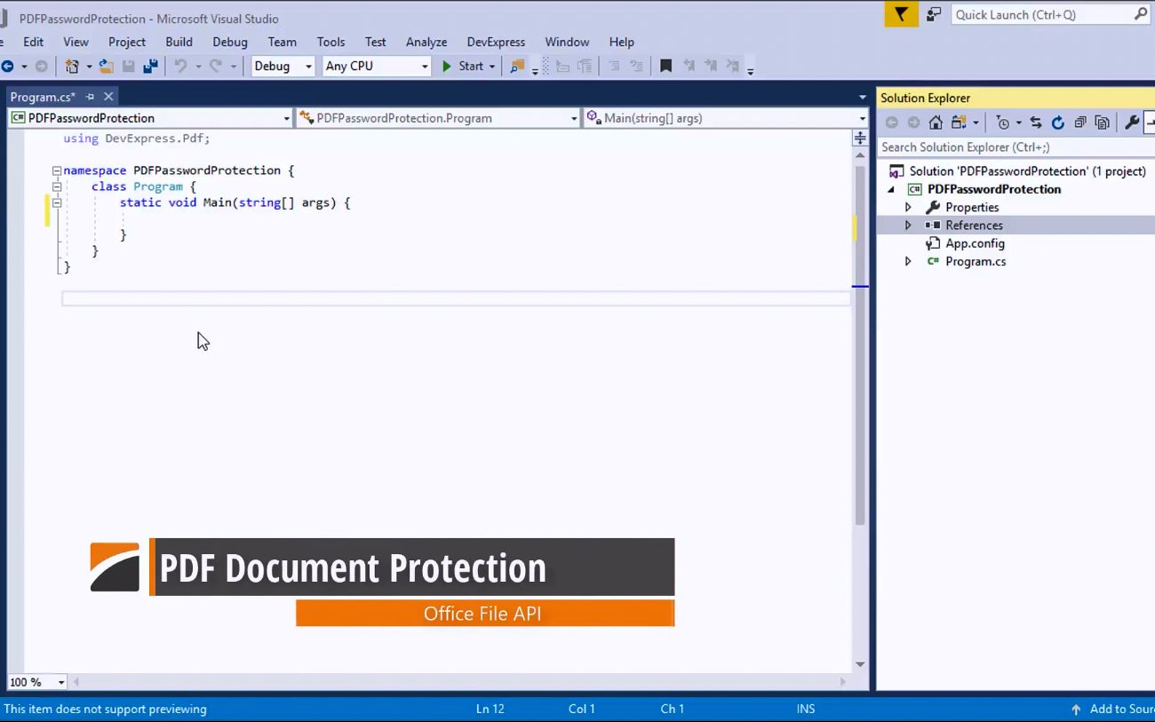
Task: Click the New Project toolbar icon
Action: pos(72,67)
